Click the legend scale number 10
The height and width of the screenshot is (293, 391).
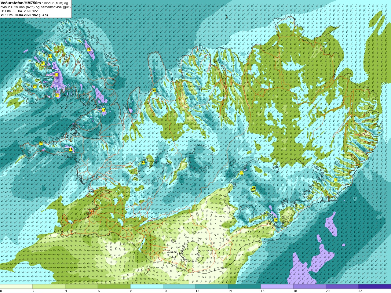tap(165, 291)
